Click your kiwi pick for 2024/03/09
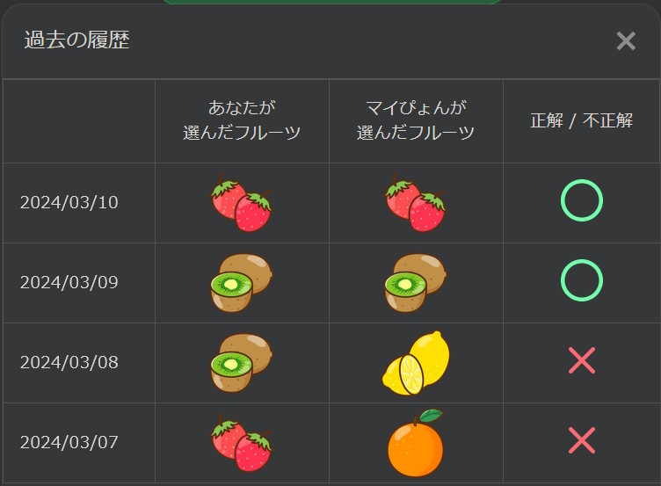The height and width of the screenshot is (486, 661). pos(242,283)
